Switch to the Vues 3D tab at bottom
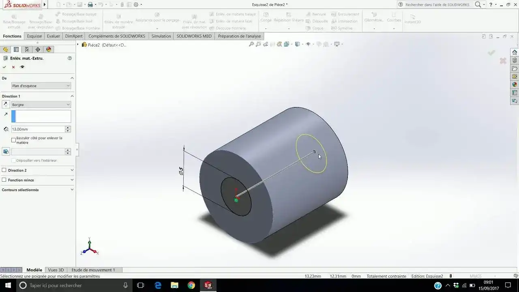This screenshot has width=519, height=292. click(x=56, y=270)
